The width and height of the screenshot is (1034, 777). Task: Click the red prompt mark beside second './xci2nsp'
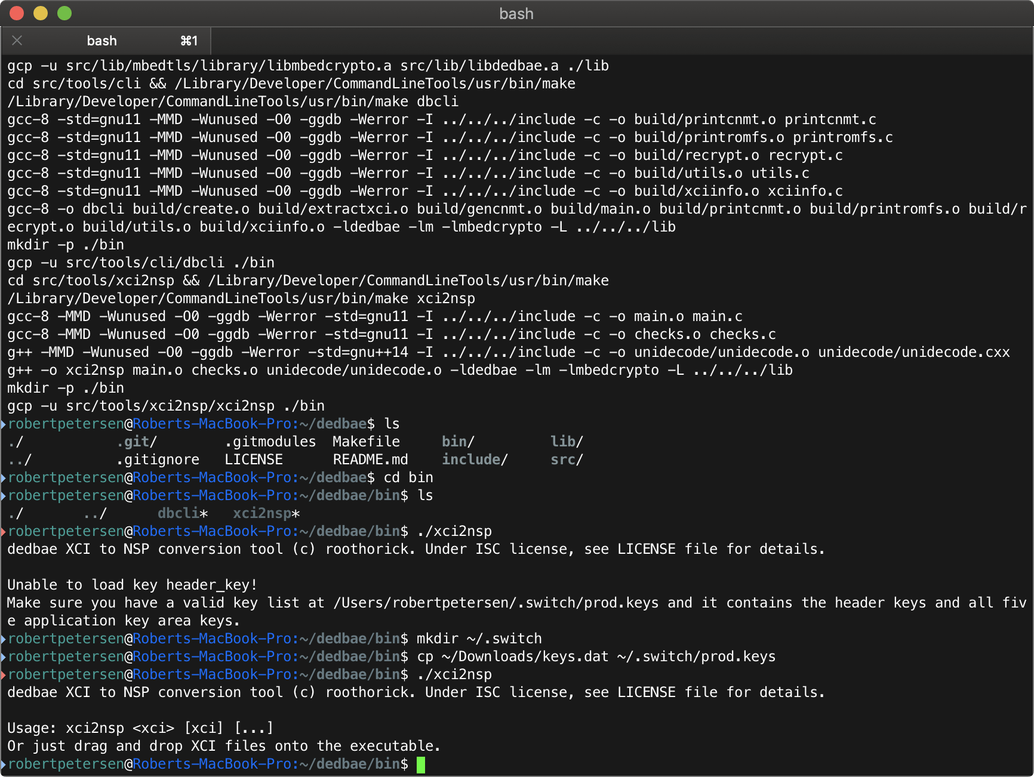click(x=4, y=675)
